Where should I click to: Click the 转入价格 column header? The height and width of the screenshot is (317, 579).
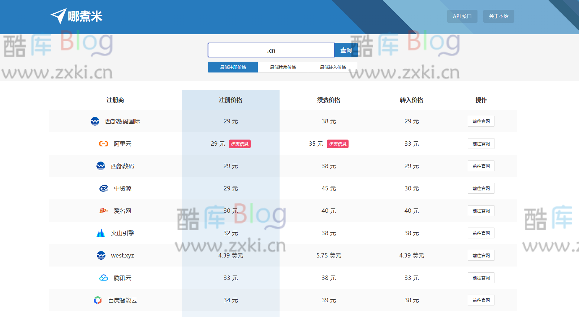tap(411, 100)
